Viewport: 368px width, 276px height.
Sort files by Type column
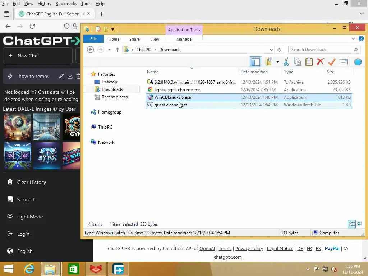[289, 72]
